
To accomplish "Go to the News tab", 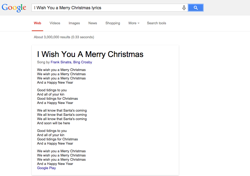I will (93, 23).
